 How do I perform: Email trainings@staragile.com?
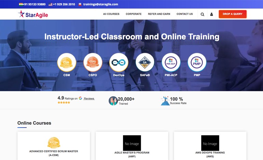pyautogui.click(x=101, y=4)
